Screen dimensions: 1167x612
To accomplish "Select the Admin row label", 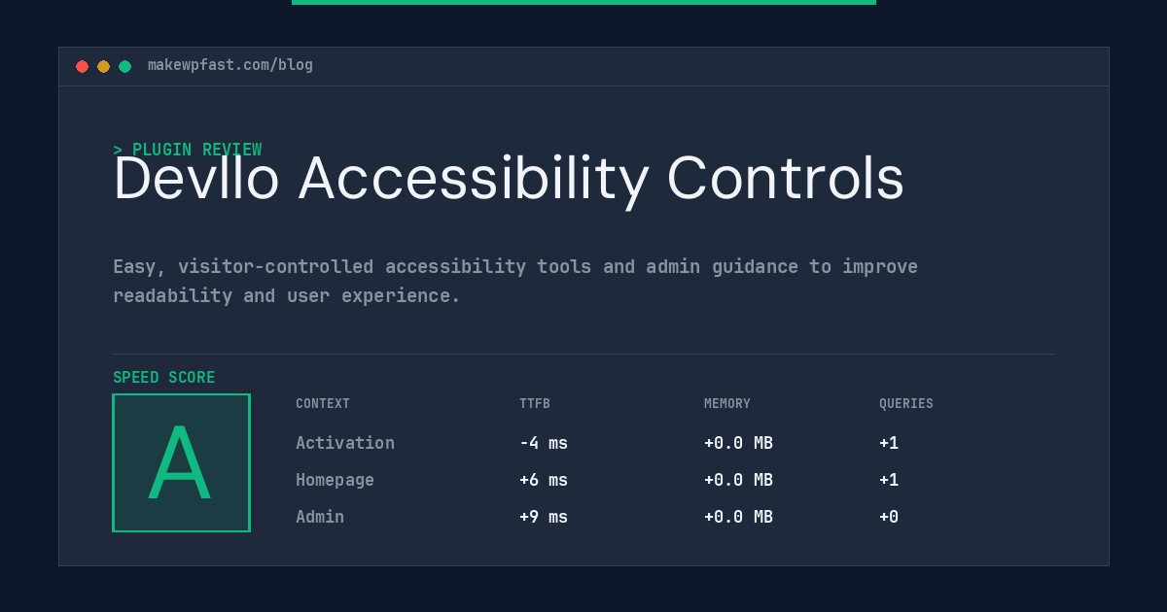I will (x=320, y=517).
